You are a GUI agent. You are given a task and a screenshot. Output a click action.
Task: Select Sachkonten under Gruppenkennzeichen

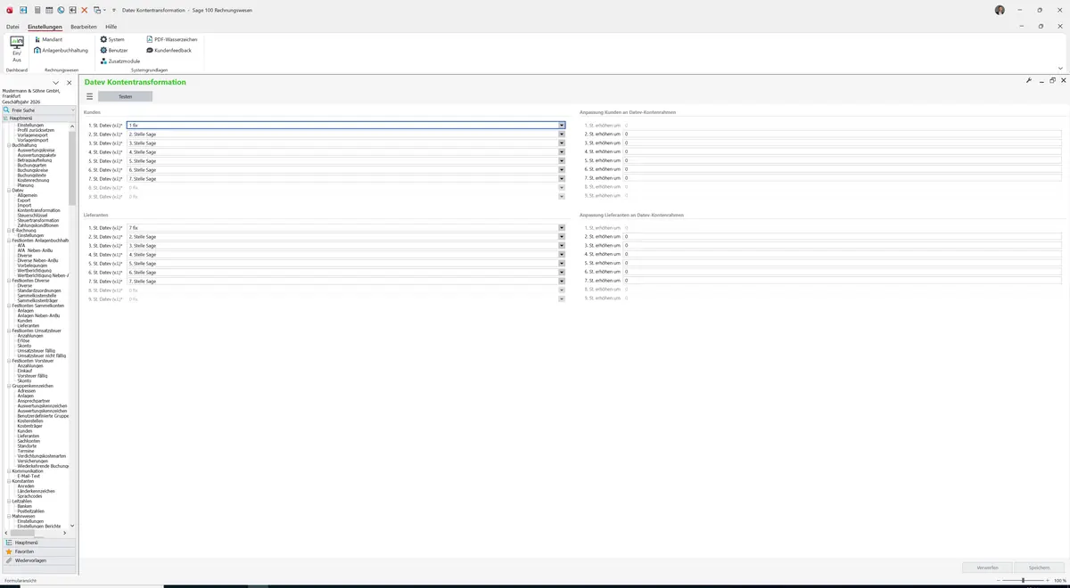tap(29, 441)
